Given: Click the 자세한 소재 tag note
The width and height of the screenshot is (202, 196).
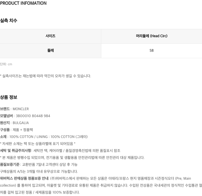Looking at the screenshot, I should 38,144.
